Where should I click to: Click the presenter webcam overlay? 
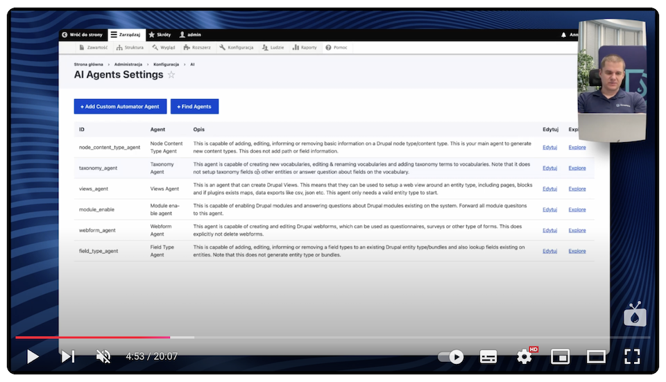612,80
